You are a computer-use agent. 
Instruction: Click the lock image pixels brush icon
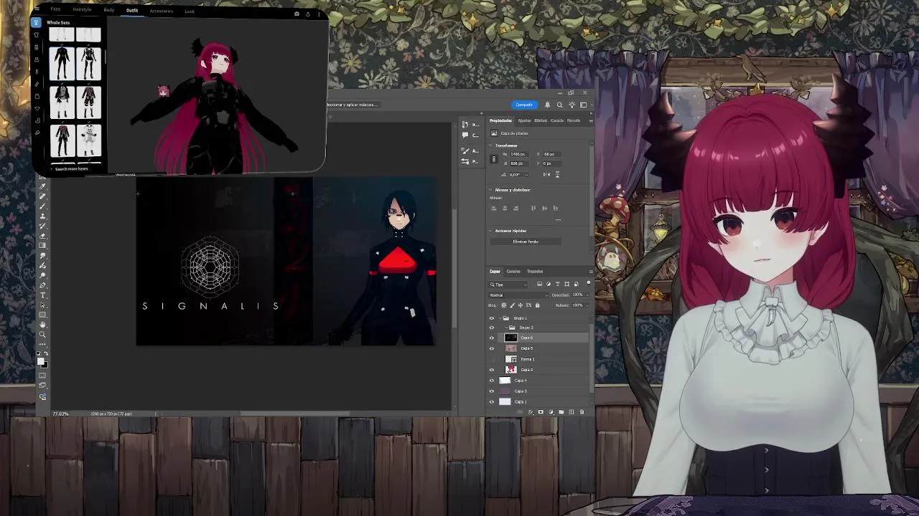click(512, 305)
